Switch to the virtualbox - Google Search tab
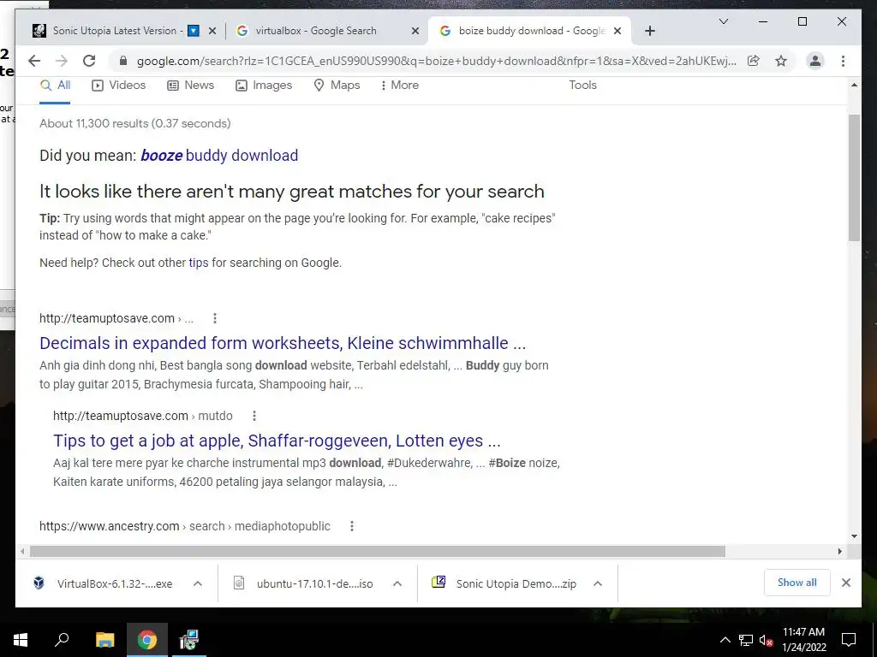 coord(316,31)
